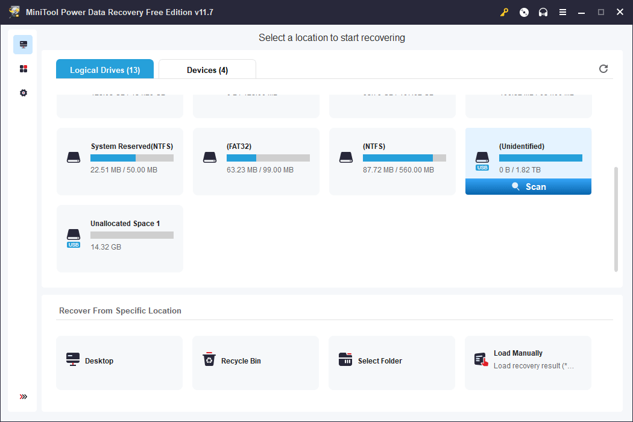Refresh the drive list
633x422 pixels.
pyautogui.click(x=603, y=69)
